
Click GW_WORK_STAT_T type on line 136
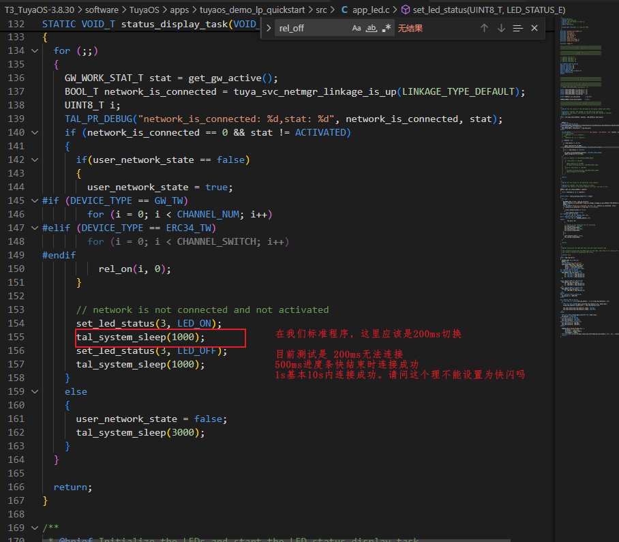(x=104, y=78)
